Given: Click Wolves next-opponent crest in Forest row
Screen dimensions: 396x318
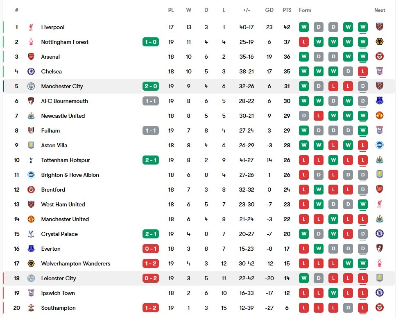Looking at the screenshot, I should [x=380, y=42].
